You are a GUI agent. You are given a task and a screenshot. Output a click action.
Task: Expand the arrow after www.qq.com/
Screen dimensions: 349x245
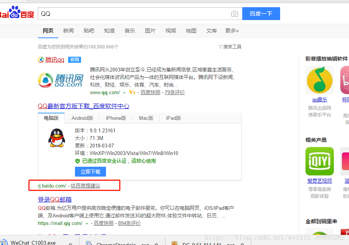point(124,93)
